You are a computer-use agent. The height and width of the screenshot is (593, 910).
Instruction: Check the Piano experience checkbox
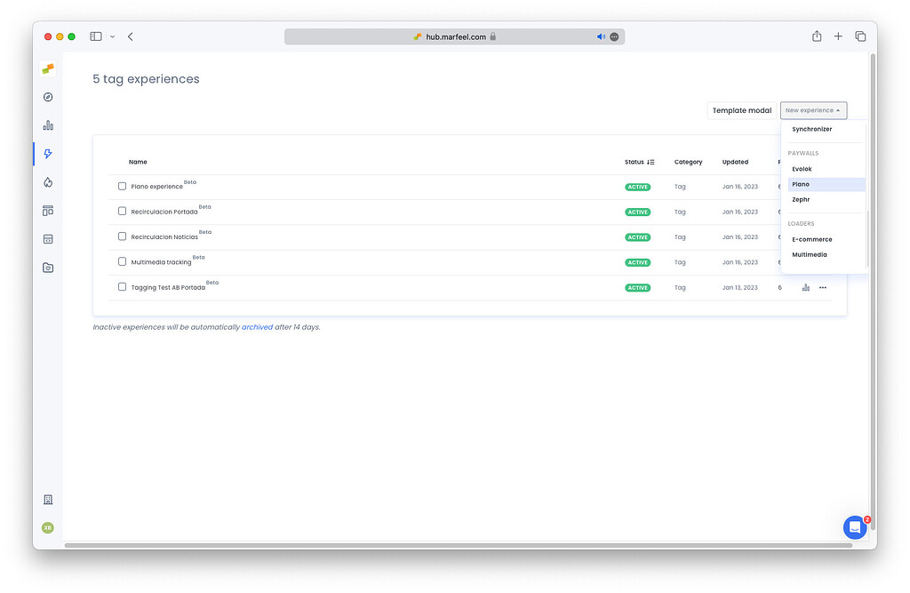click(x=122, y=187)
